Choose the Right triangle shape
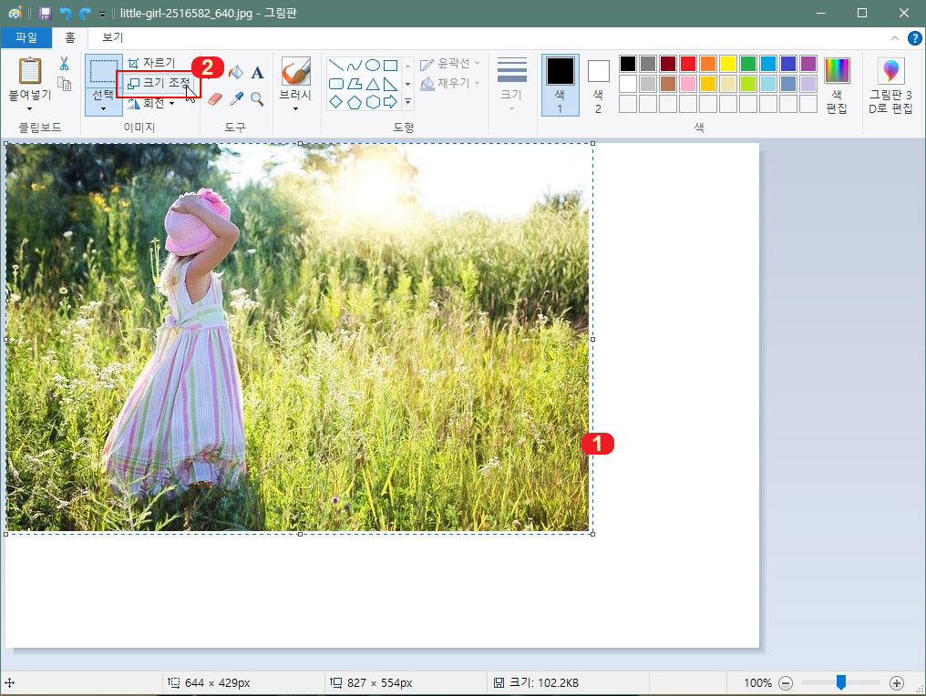This screenshot has width=926, height=696. (x=390, y=84)
